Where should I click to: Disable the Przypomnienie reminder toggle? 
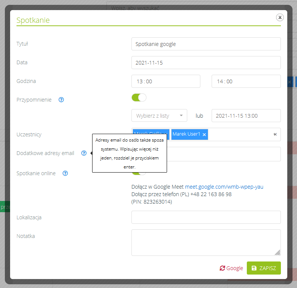tap(139, 97)
